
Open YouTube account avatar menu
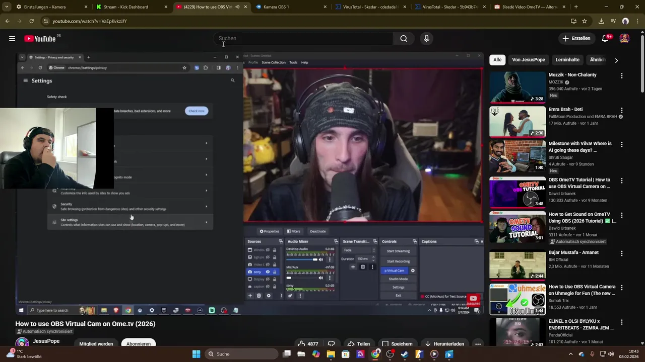pos(624,39)
